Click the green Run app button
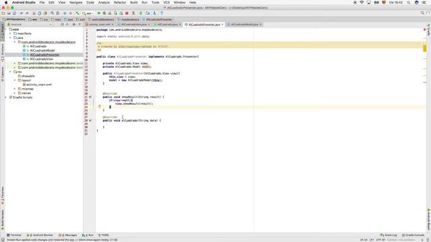This screenshot has width=431, height=242. (99, 13)
